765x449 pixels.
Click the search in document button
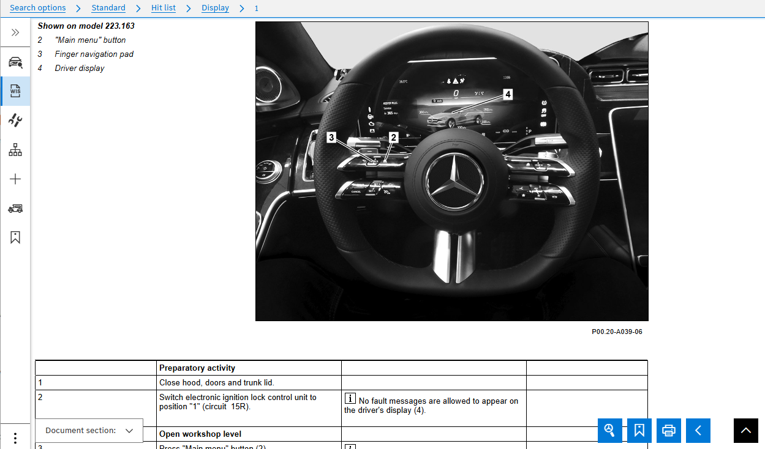[x=609, y=431]
